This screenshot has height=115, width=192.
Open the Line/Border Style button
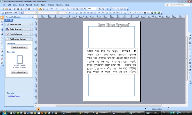coord(145,13)
